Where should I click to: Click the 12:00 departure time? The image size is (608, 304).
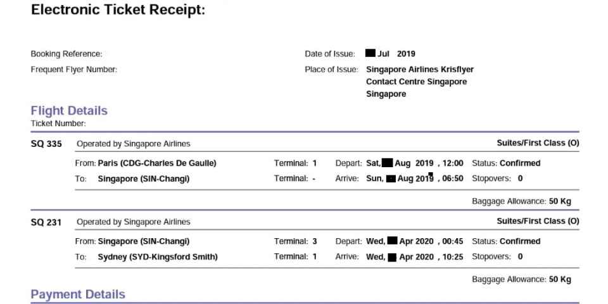(x=453, y=163)
